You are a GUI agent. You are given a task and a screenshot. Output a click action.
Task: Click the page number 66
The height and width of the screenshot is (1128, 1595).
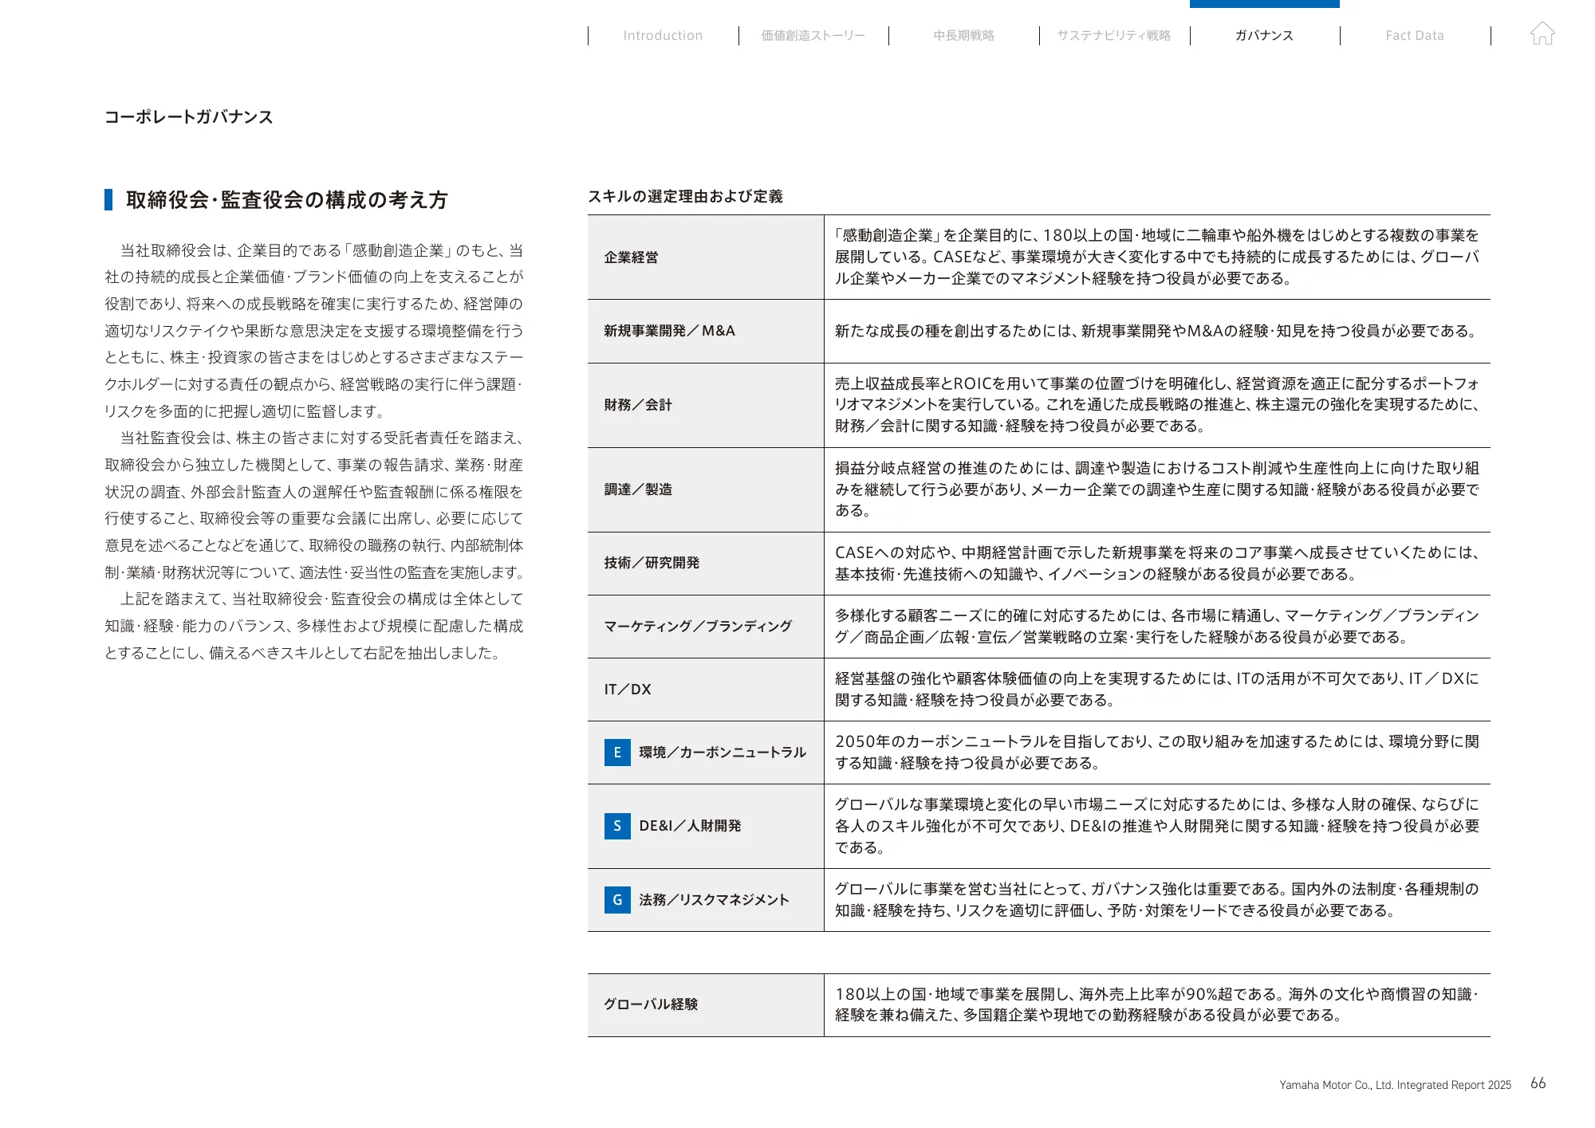tap(1539, 1083)
